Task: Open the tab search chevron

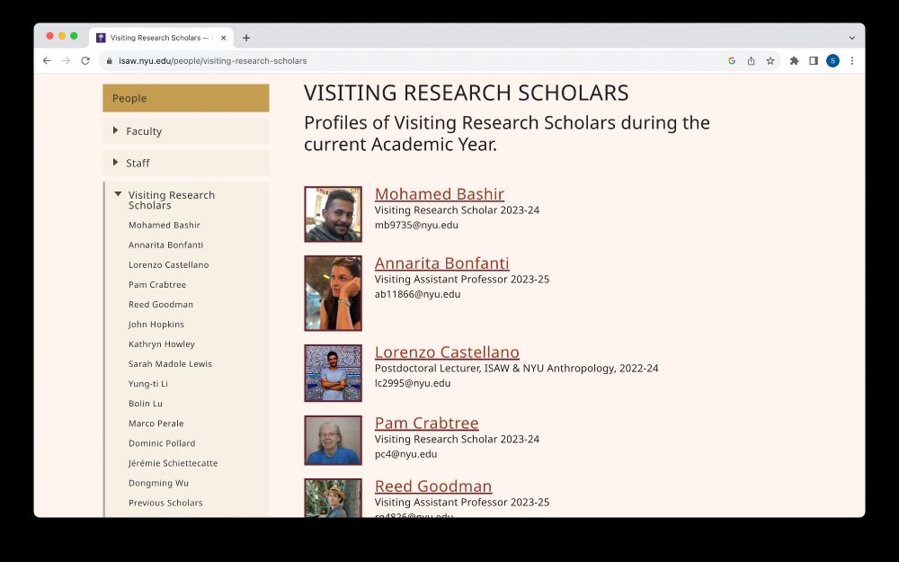Action: (852, 38)
